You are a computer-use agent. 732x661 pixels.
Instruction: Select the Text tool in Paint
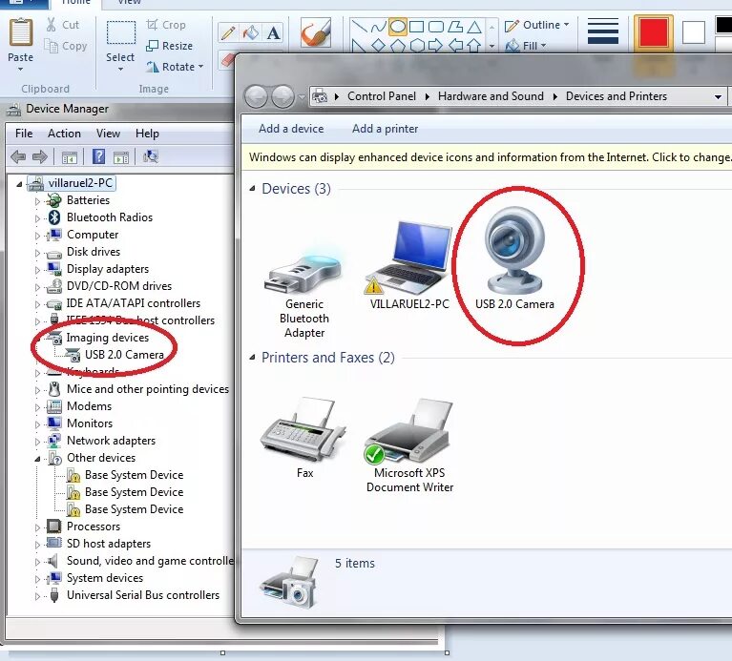(x=274, y=32)
